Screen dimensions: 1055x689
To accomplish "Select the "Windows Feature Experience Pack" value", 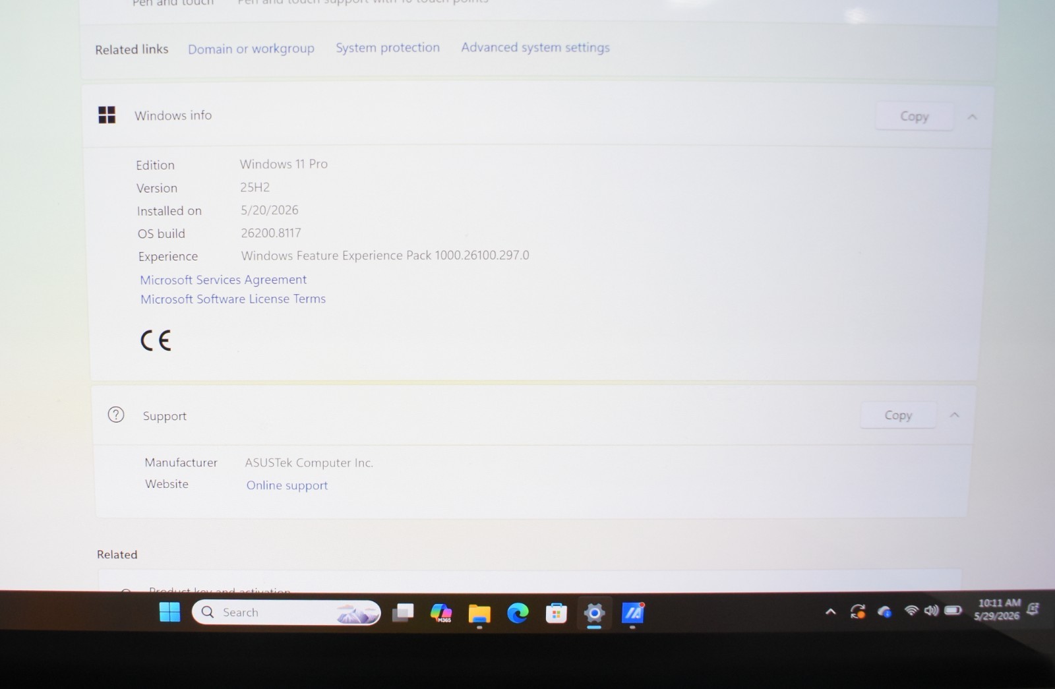I will [x=385, y=255].
